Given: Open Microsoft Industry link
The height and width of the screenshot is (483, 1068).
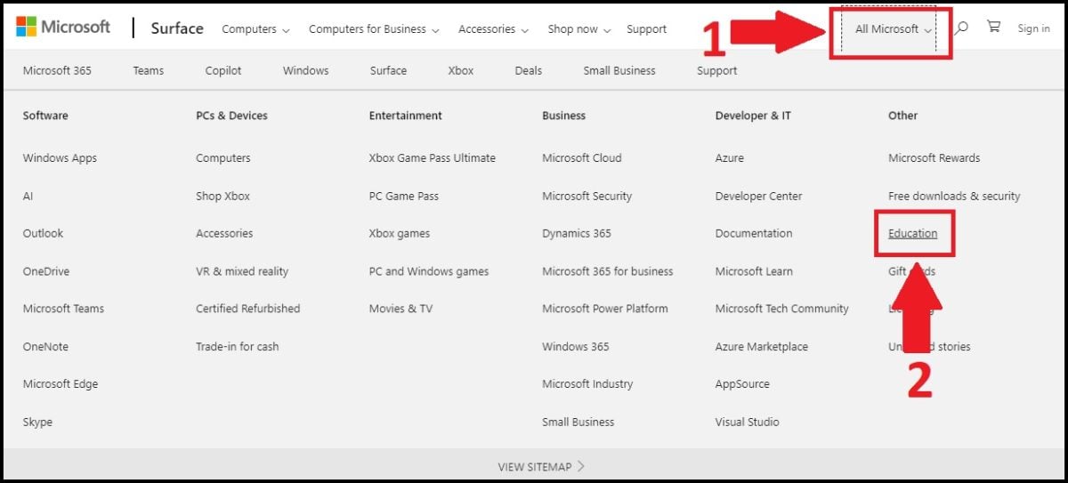Looking at the screenshot, I should pos(587,384).
